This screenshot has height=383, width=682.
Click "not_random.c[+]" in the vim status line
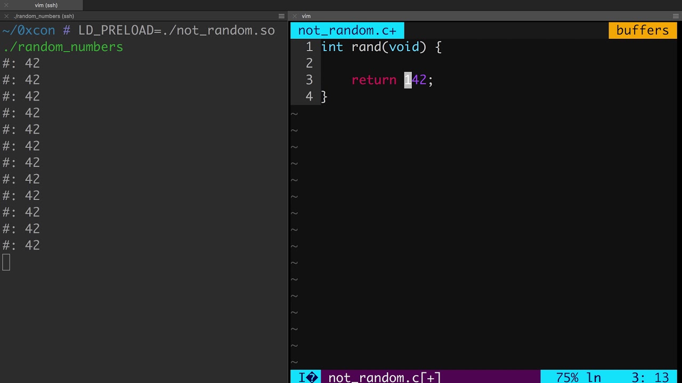(x=384, y=377)
